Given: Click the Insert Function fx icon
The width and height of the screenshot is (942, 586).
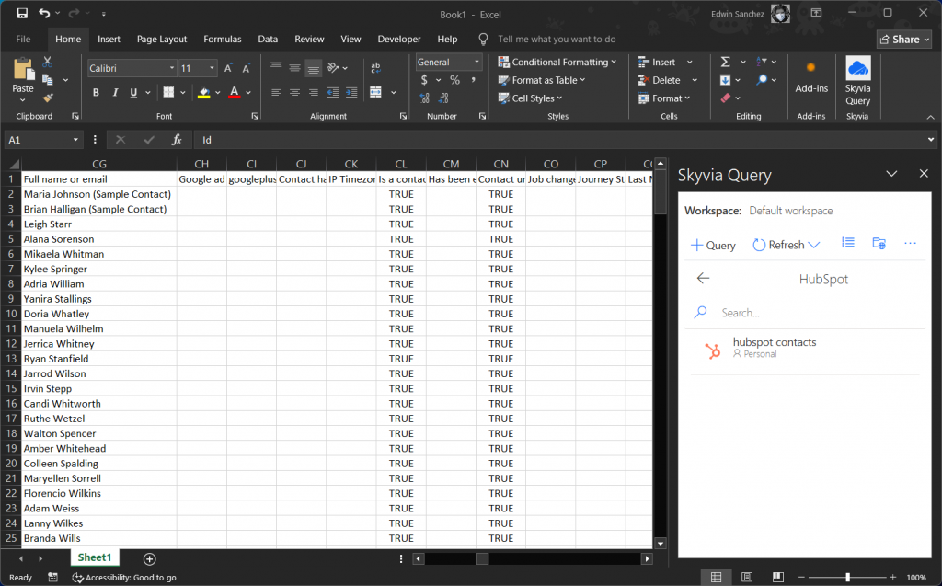Looking at the screenshot, I should (177, 140).
